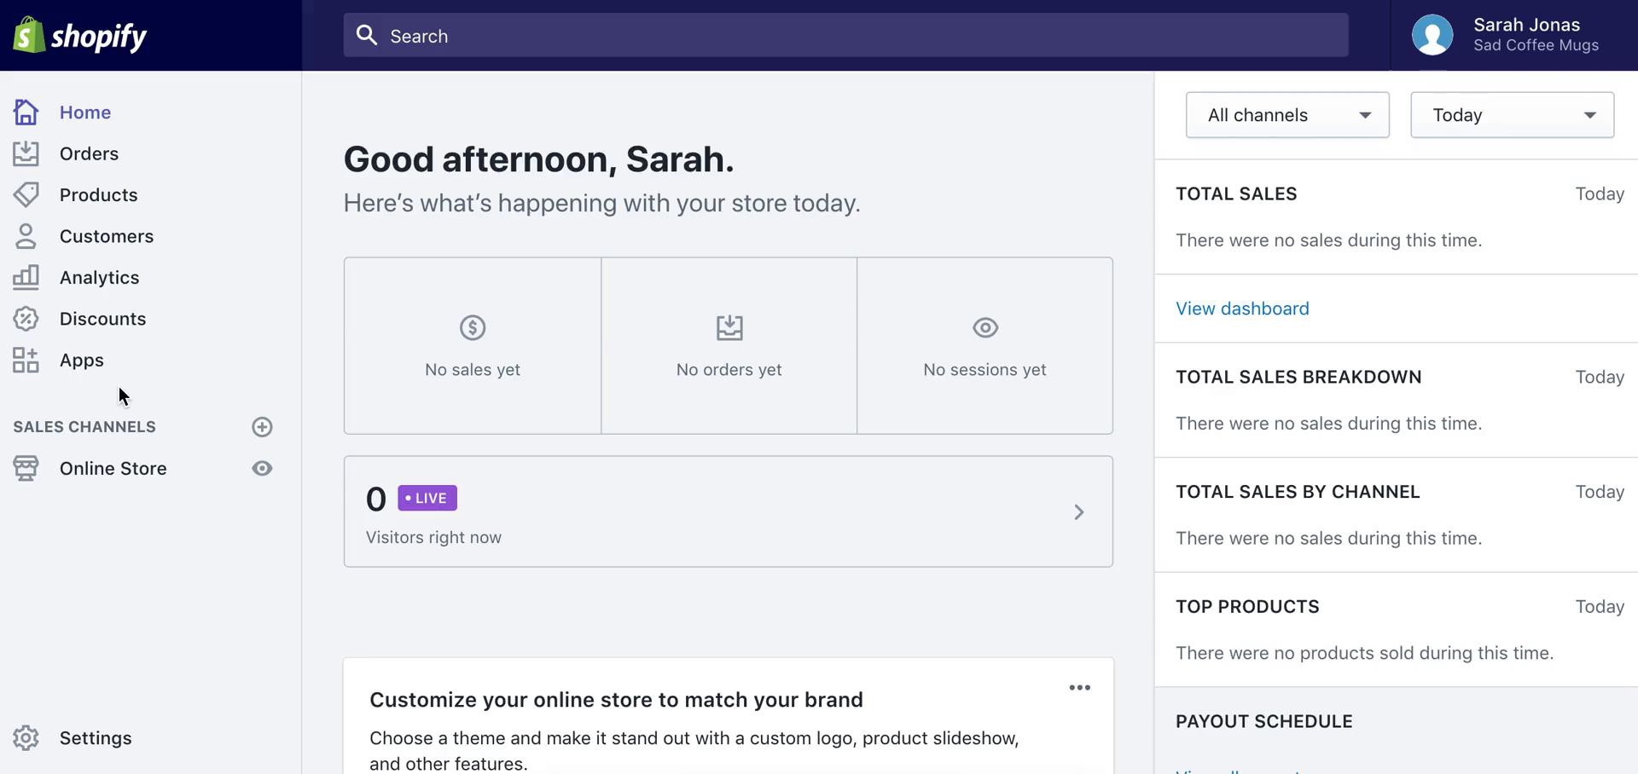The image size is (1638, 774).
Task: Click the Settings gear icon
Action: click(26, 737)
